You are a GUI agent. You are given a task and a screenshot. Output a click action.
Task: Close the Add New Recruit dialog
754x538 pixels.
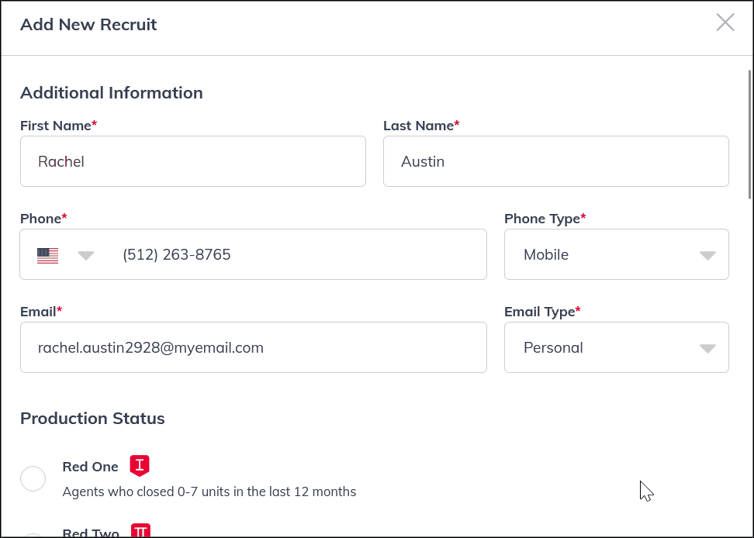725,22
